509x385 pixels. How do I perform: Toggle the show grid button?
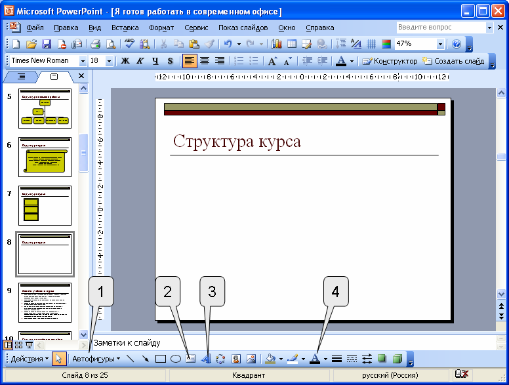(371, 44)
